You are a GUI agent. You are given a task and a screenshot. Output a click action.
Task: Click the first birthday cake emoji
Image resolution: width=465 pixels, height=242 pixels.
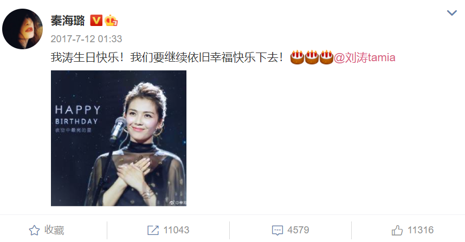click(x=297, y=57)
